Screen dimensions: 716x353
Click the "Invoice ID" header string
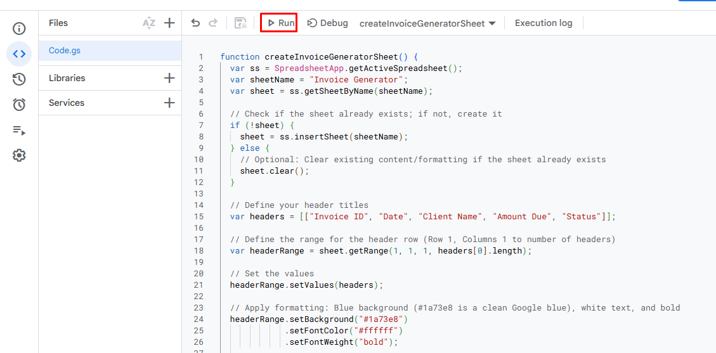[339, 216]
